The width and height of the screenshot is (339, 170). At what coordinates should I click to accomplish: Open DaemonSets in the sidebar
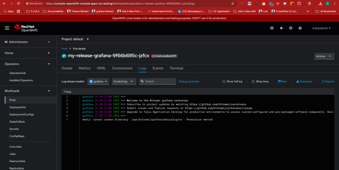click(x=17, y=161)
